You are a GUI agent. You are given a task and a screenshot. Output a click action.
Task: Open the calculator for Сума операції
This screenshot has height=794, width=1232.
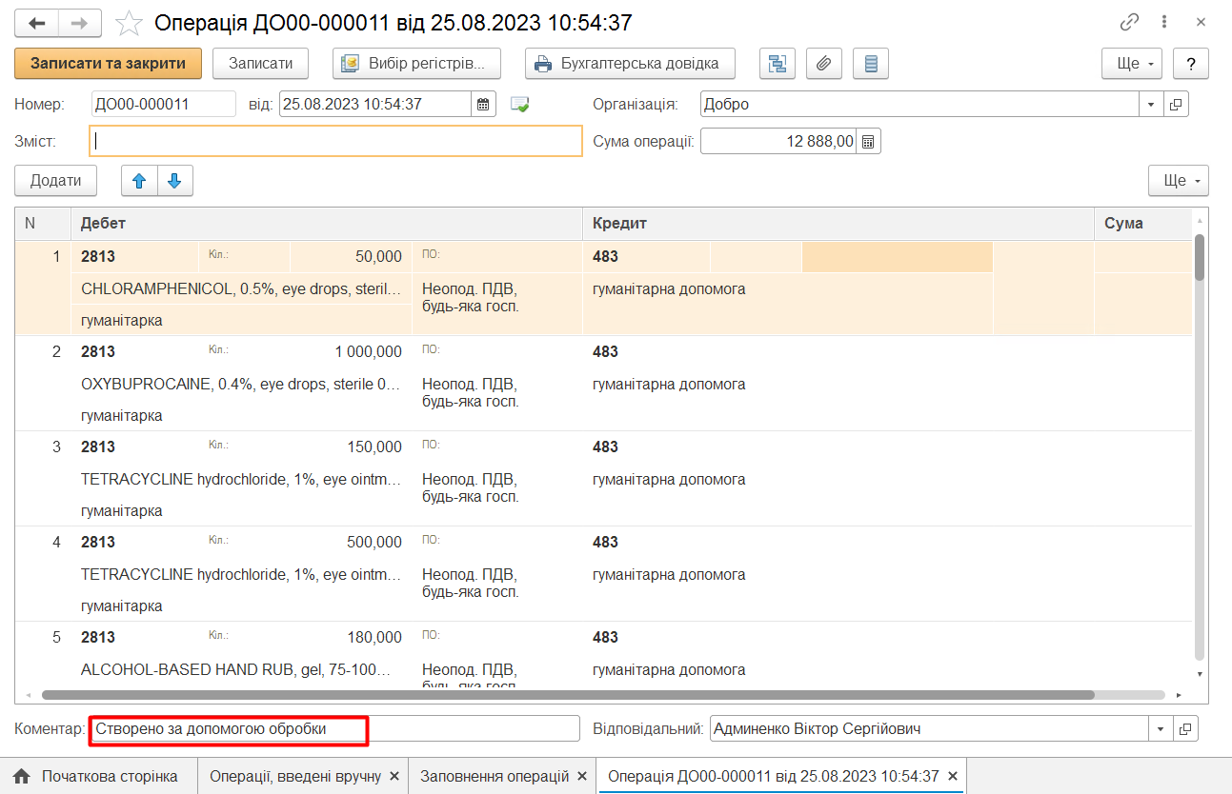click(x=868, y=142)
